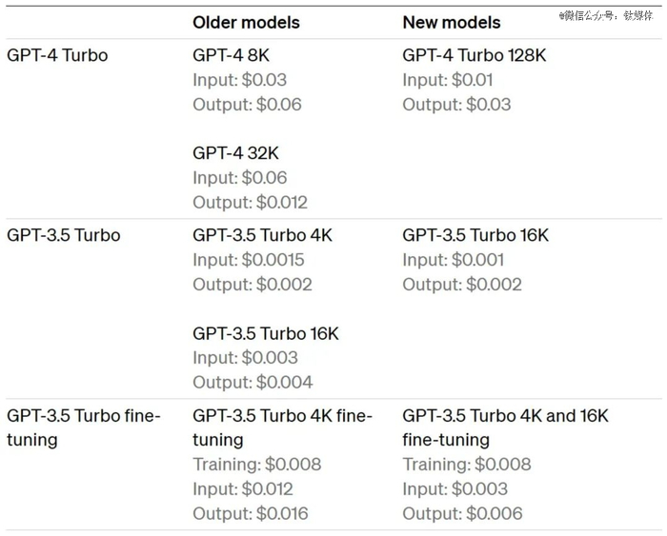Image resolution: width=667 pixels, height=536 pixels.
Task: Select the "Input: $0.03" price text
Action: coord(239,80)
